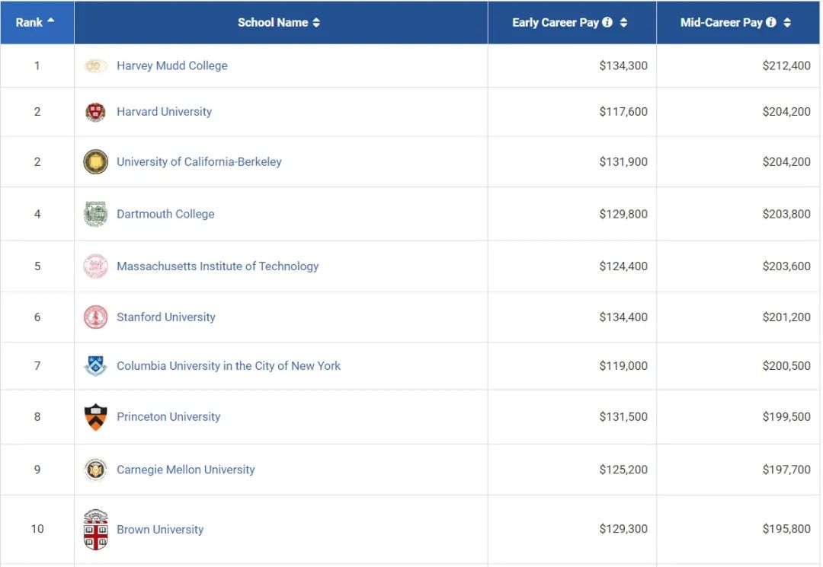823x567 pixels.
Task: Click the Brown University crest logo
Action: (x=95, y=529)
